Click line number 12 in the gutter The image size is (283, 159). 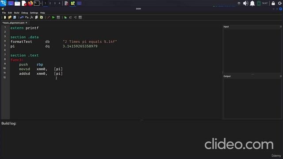coord(5,77)
